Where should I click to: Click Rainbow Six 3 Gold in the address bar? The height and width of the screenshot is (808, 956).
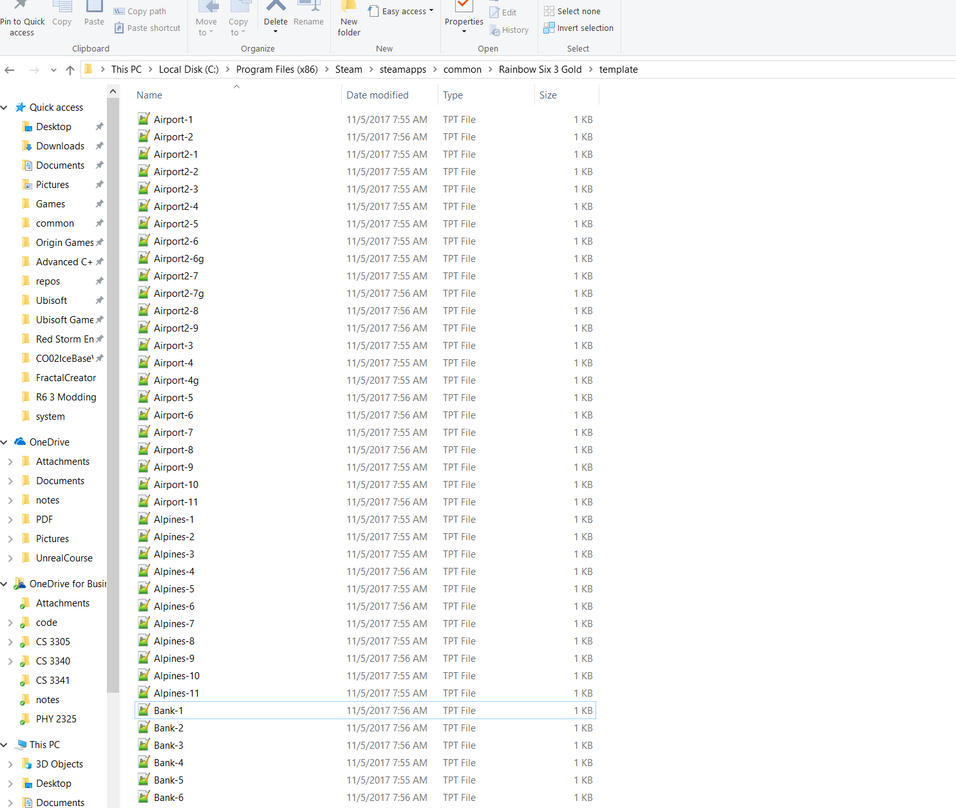[540, 70]
